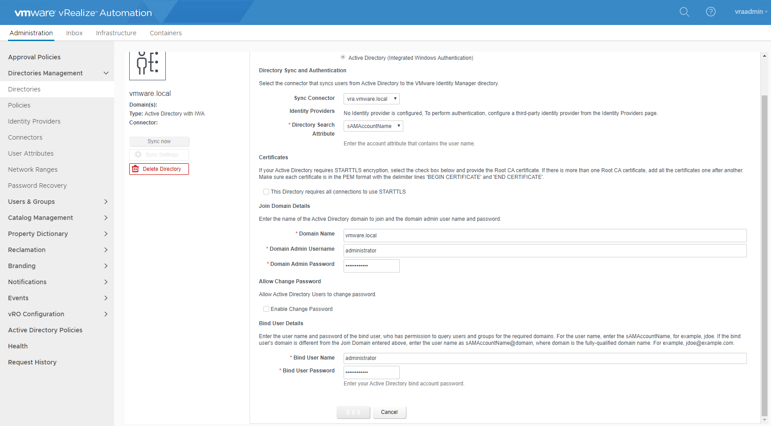Tick the Enable Change Password checkbox
This screenshot has height=426, width=771.
click(x=266, y=309)
